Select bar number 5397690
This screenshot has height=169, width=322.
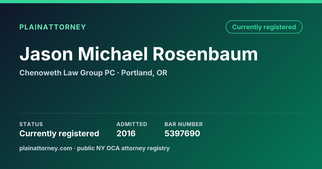pyautogui.click(x=182, y=134)
